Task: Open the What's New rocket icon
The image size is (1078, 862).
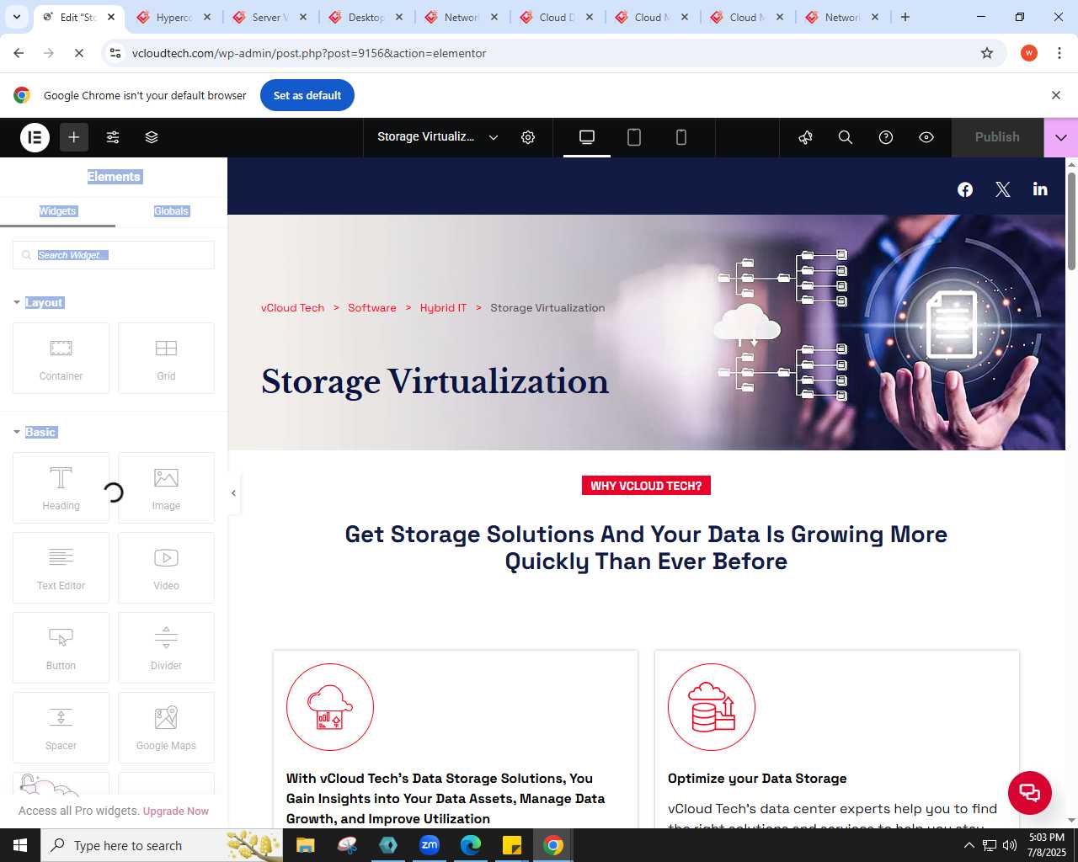Action: (x=805, y=137)
